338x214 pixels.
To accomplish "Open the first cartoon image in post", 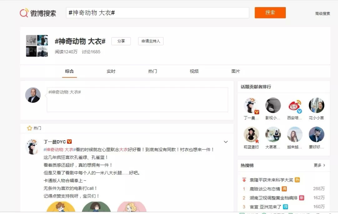I will pyautogui.click(x=61, y=207).
